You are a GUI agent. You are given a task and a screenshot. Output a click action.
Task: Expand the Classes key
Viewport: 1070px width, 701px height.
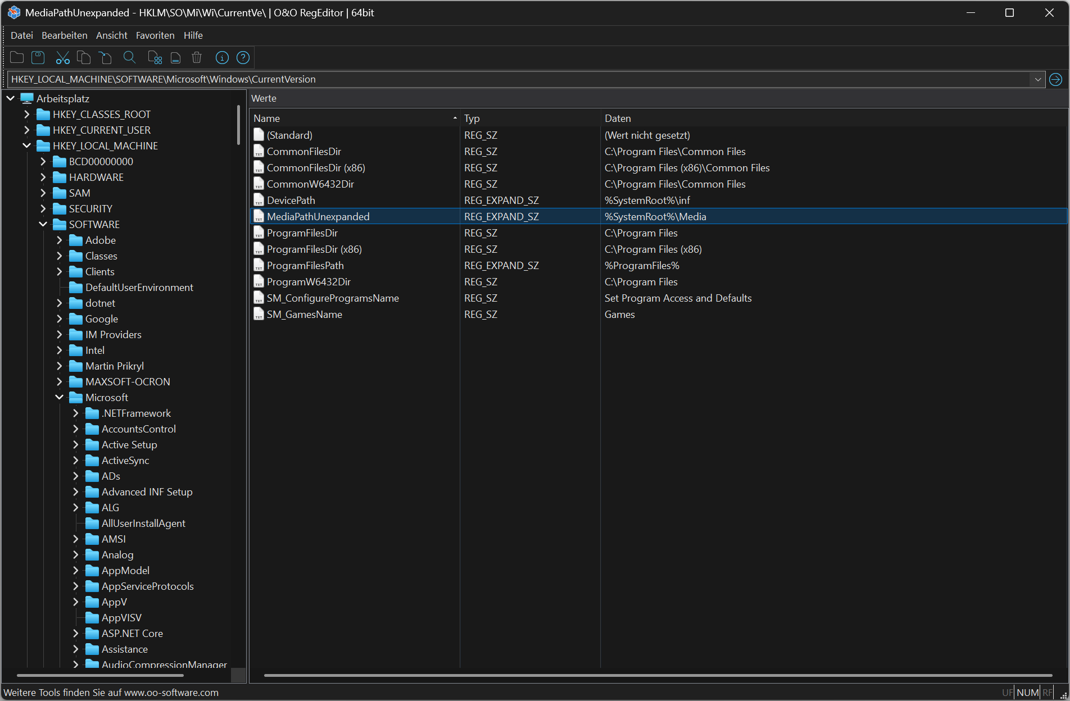60,256
